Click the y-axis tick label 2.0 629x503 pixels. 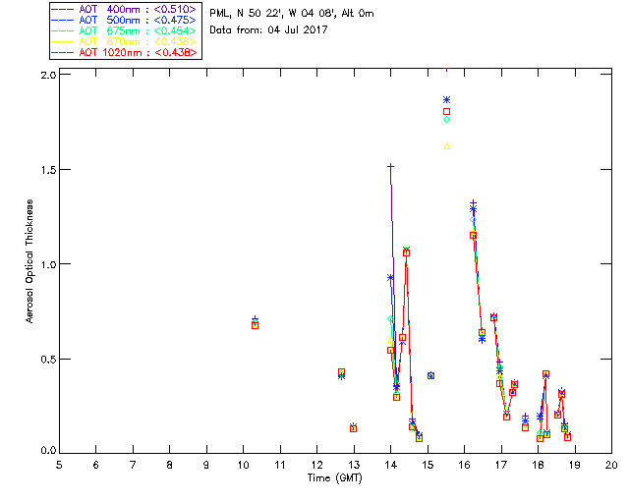click(48, 75)
